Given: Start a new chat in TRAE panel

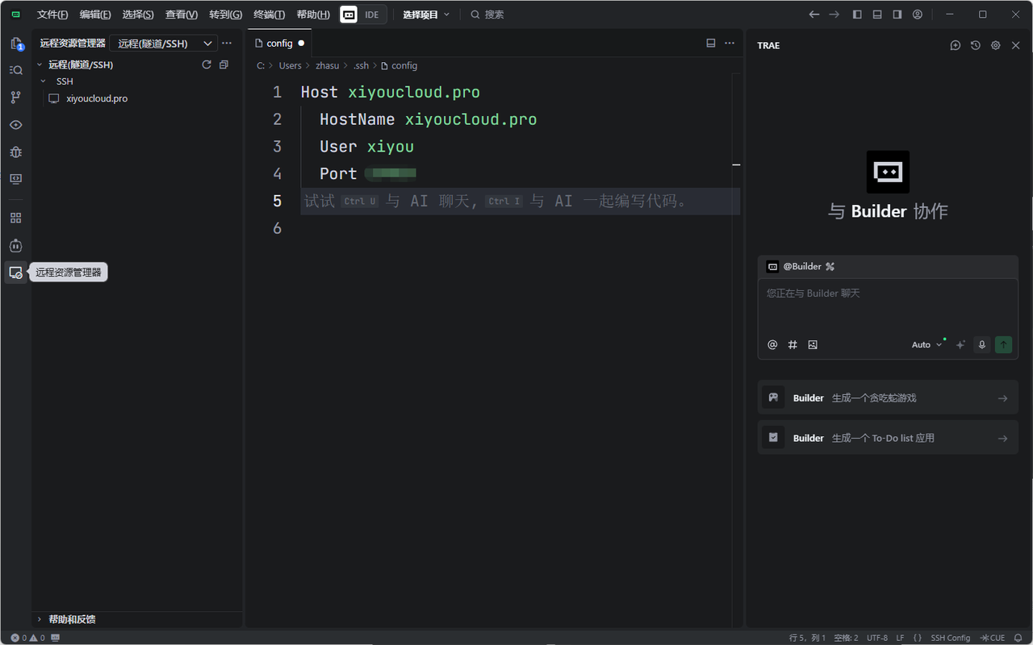Looking at the screenshot, I should (x=956, y=45).
